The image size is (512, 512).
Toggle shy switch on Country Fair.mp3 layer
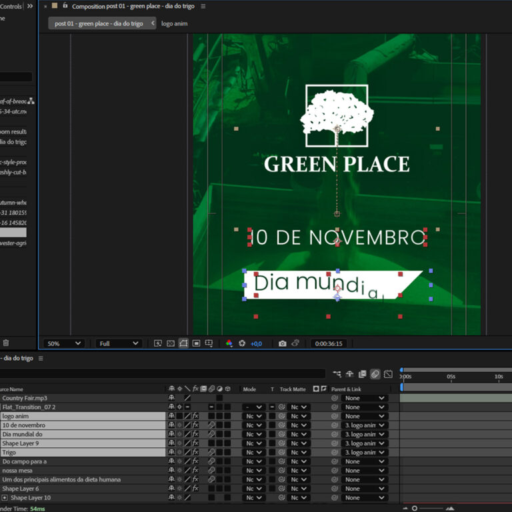(171, 398)
